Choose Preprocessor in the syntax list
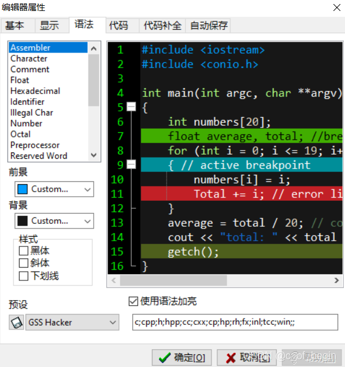Image resolution: width=345 pixels, height=367 pixels. tap(49, 145)
